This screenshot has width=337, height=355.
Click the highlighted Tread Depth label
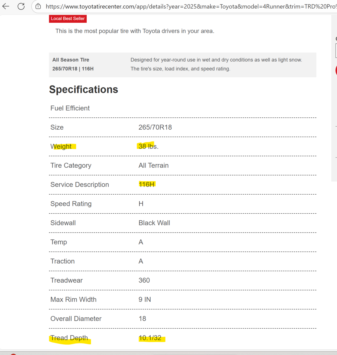[69, 338]
